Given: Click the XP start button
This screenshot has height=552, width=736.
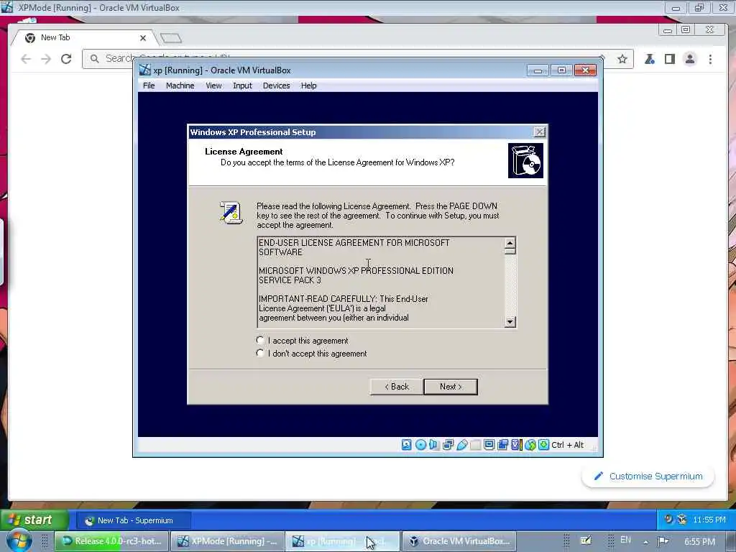Looking at the screenshot, I should pyautogui.click(x=34, y=520).
